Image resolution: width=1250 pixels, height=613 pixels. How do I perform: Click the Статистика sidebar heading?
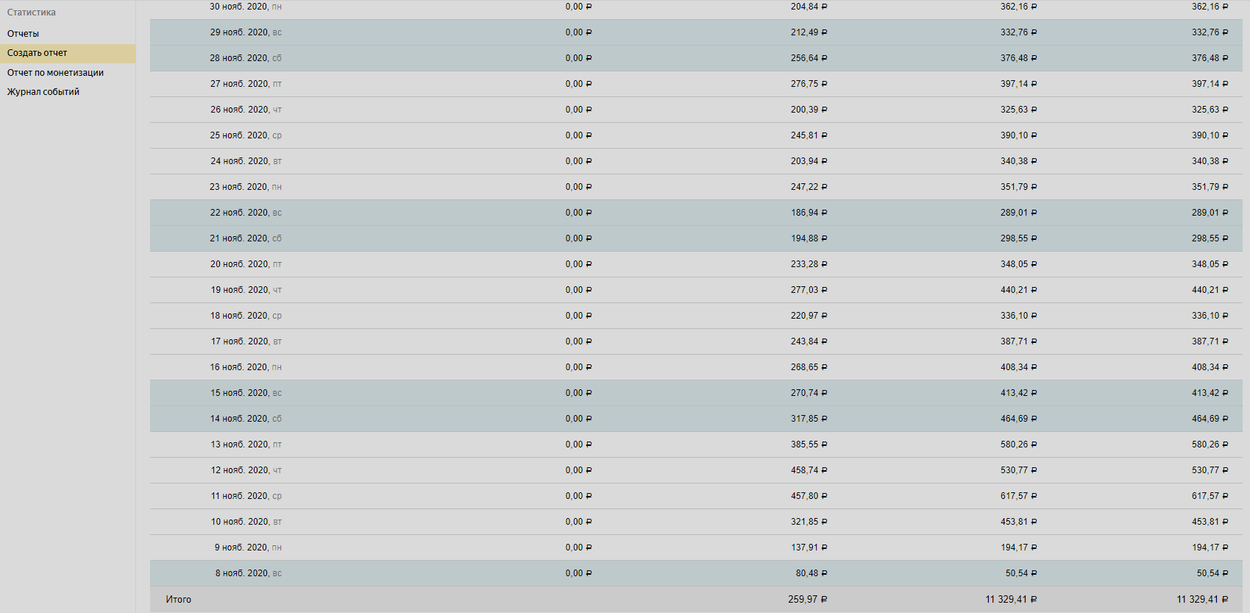(32, 13)
